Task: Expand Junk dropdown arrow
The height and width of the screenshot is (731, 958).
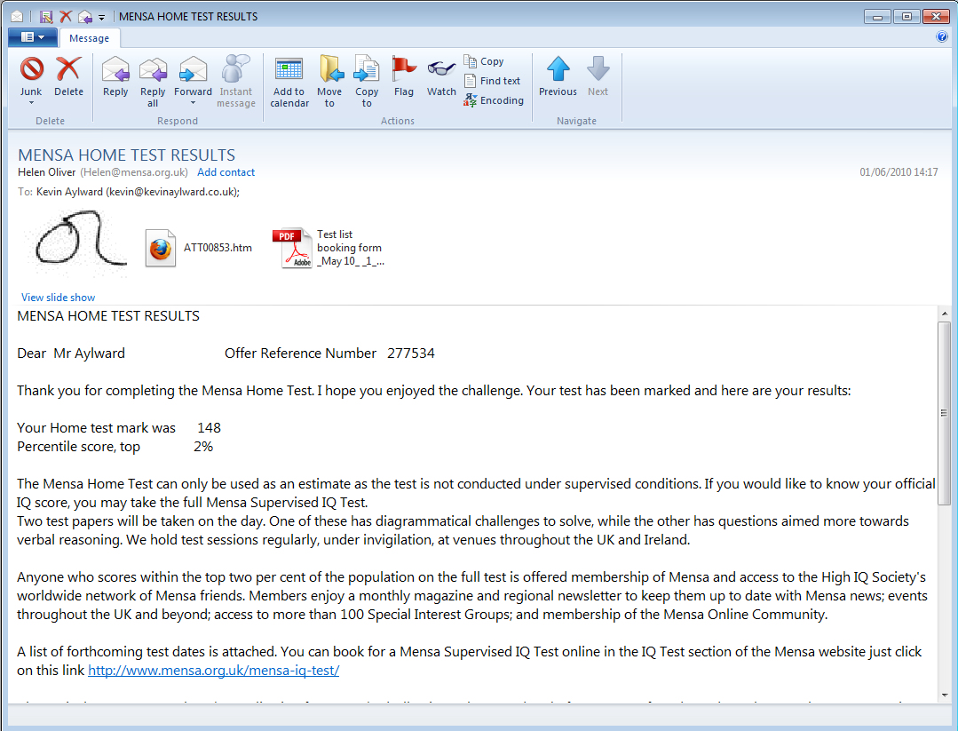Action: 31,103
